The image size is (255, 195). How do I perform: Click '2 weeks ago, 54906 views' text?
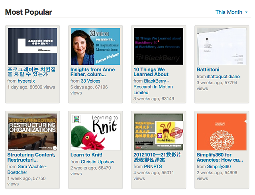pos(217,176)
